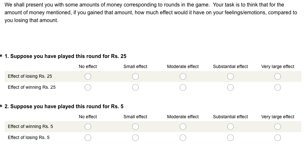The image size is (305, 150).
Task: Choose Small effect for losing Rs. 5
Action: click(135, 138)
